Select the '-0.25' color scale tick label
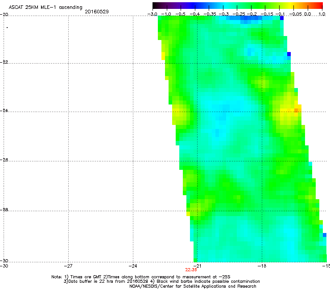The height and width of the screenshot is (289, 330). click(x=239, y=14)
